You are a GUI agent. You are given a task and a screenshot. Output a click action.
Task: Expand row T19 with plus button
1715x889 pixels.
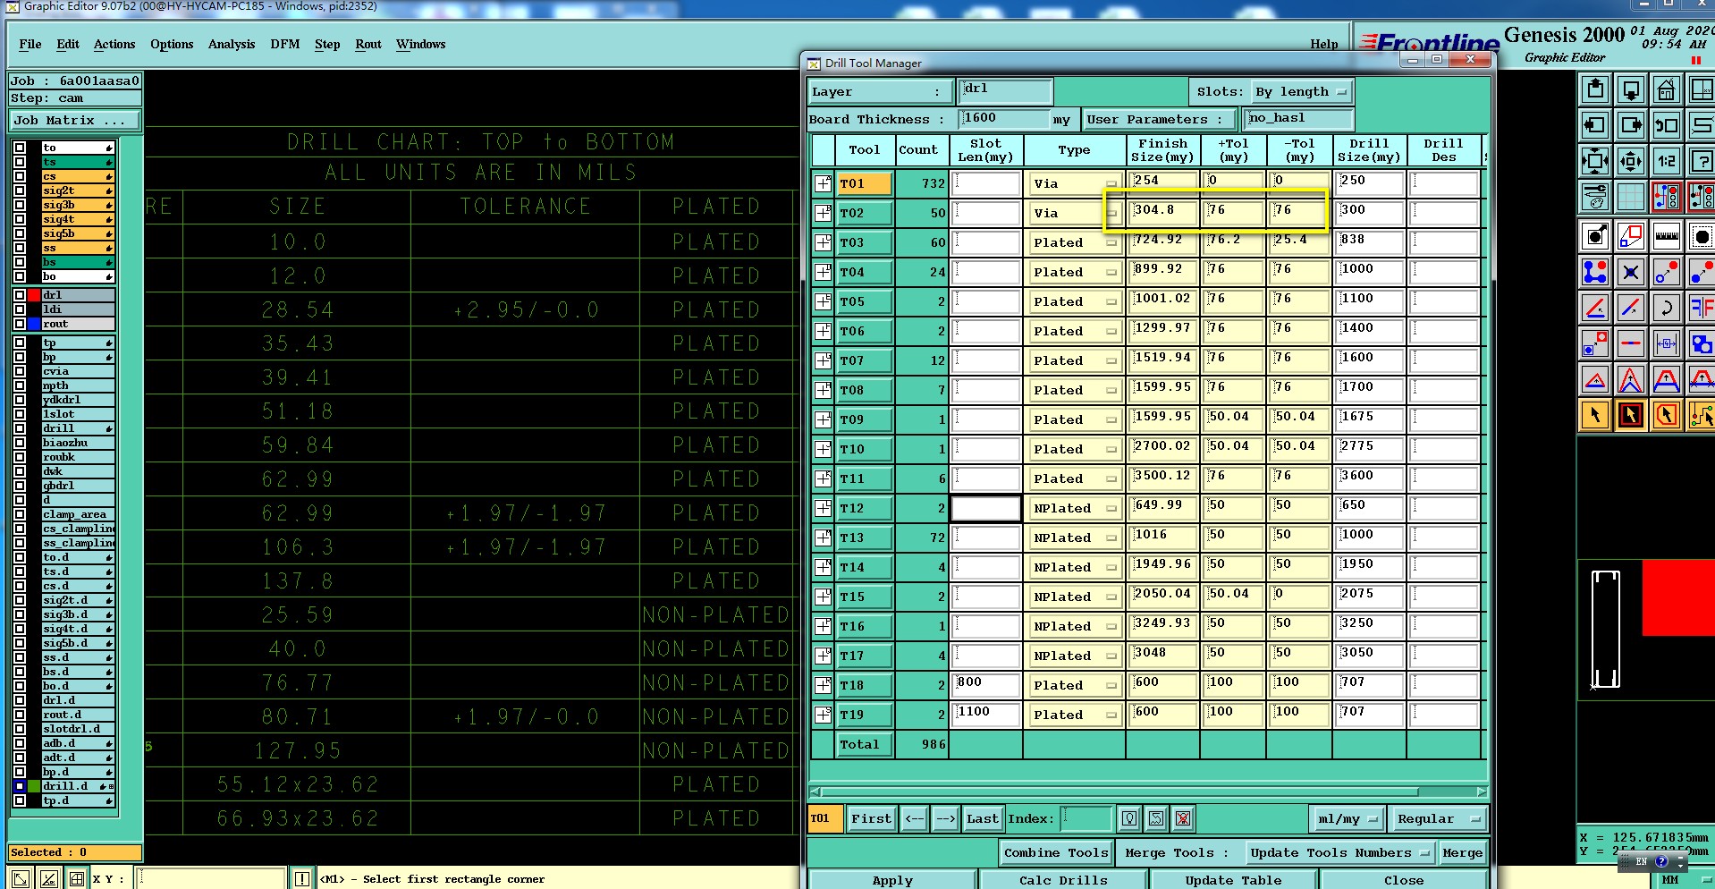point(823,715)
